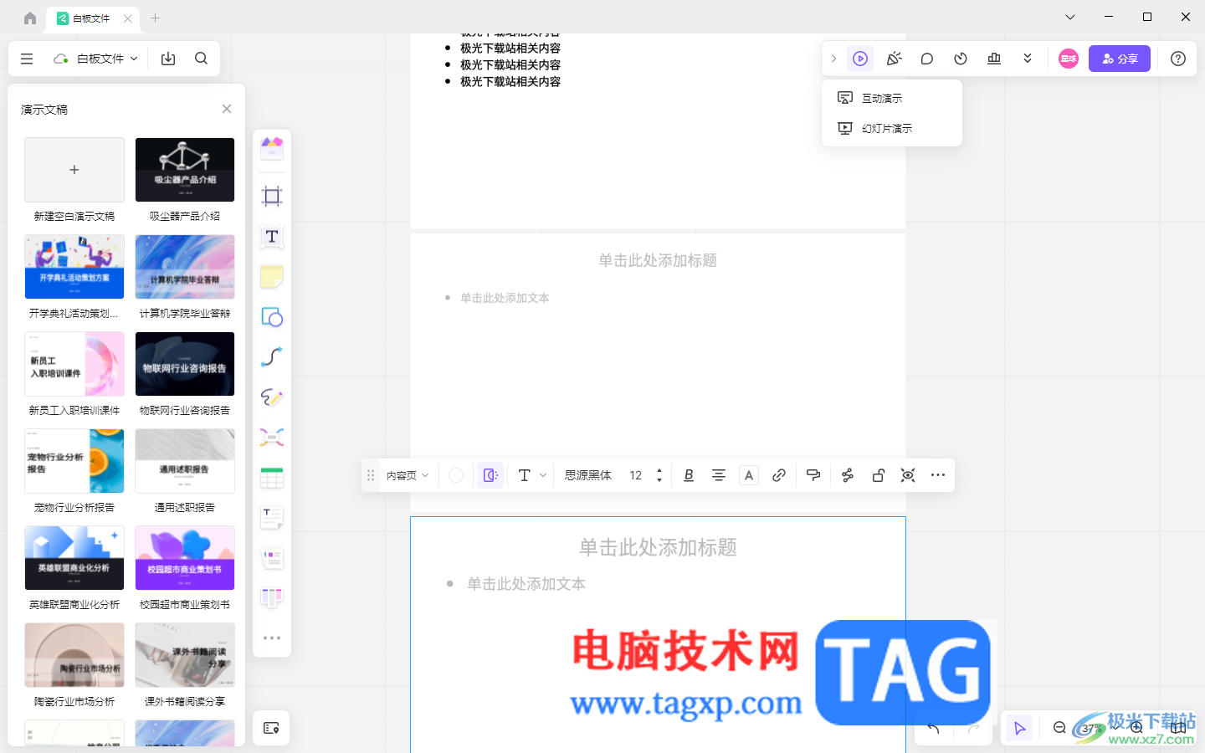
Task: Add a new tab with plus button
Action: tap(155, 18)
